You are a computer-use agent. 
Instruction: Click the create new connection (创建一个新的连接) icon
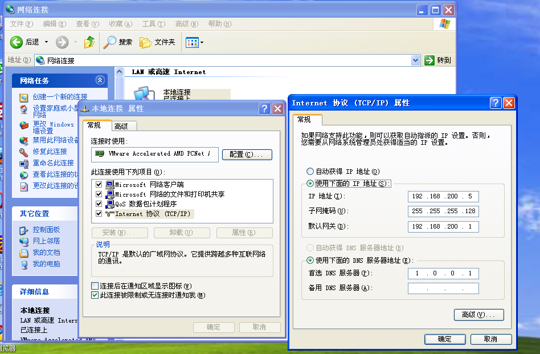(23, 97)
